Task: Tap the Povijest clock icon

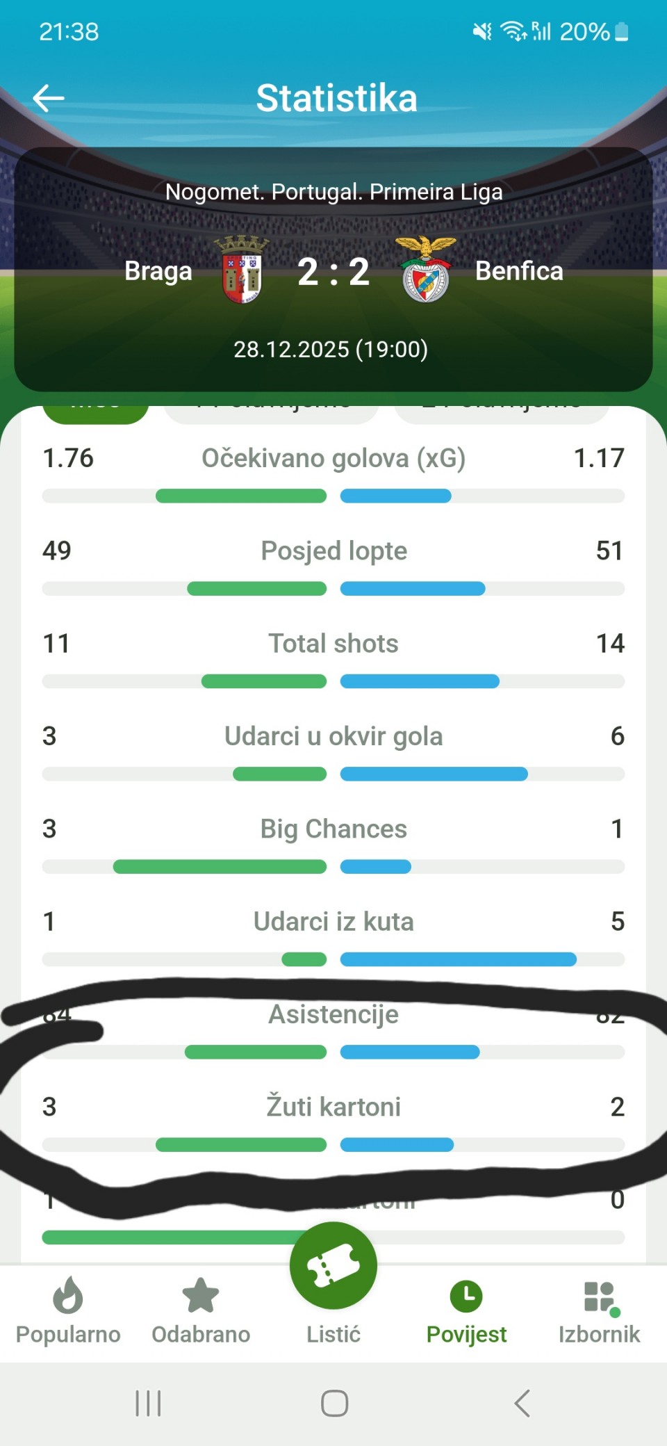Action: coord(466,1295)
